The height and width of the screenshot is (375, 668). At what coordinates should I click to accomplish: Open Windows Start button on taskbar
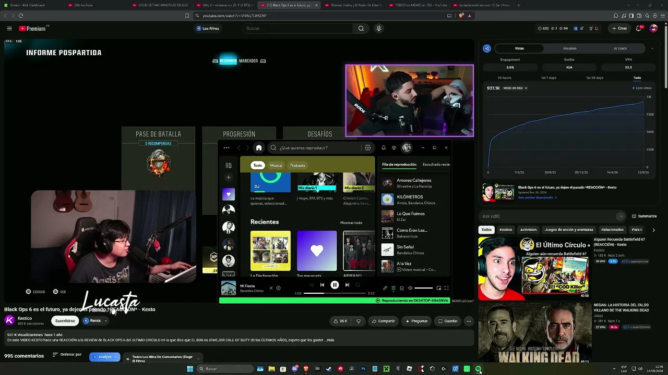click(x=190, y=369)
